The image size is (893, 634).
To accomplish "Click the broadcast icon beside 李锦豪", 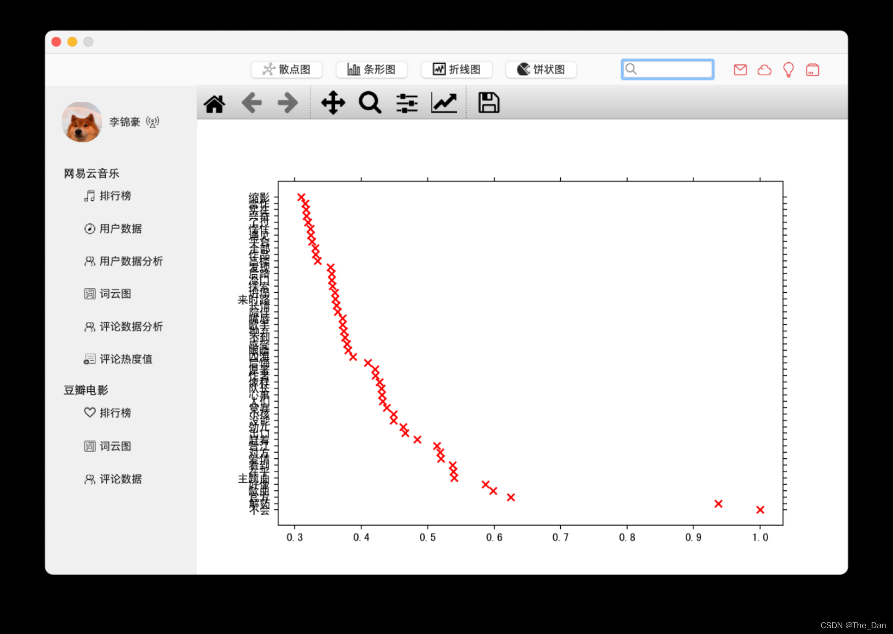I will pos(152,122).
